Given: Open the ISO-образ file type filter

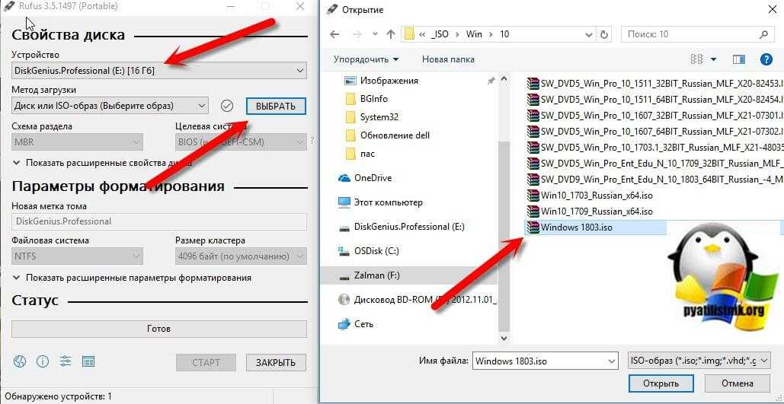Looking at the screenshot, I should pos(699,361).
